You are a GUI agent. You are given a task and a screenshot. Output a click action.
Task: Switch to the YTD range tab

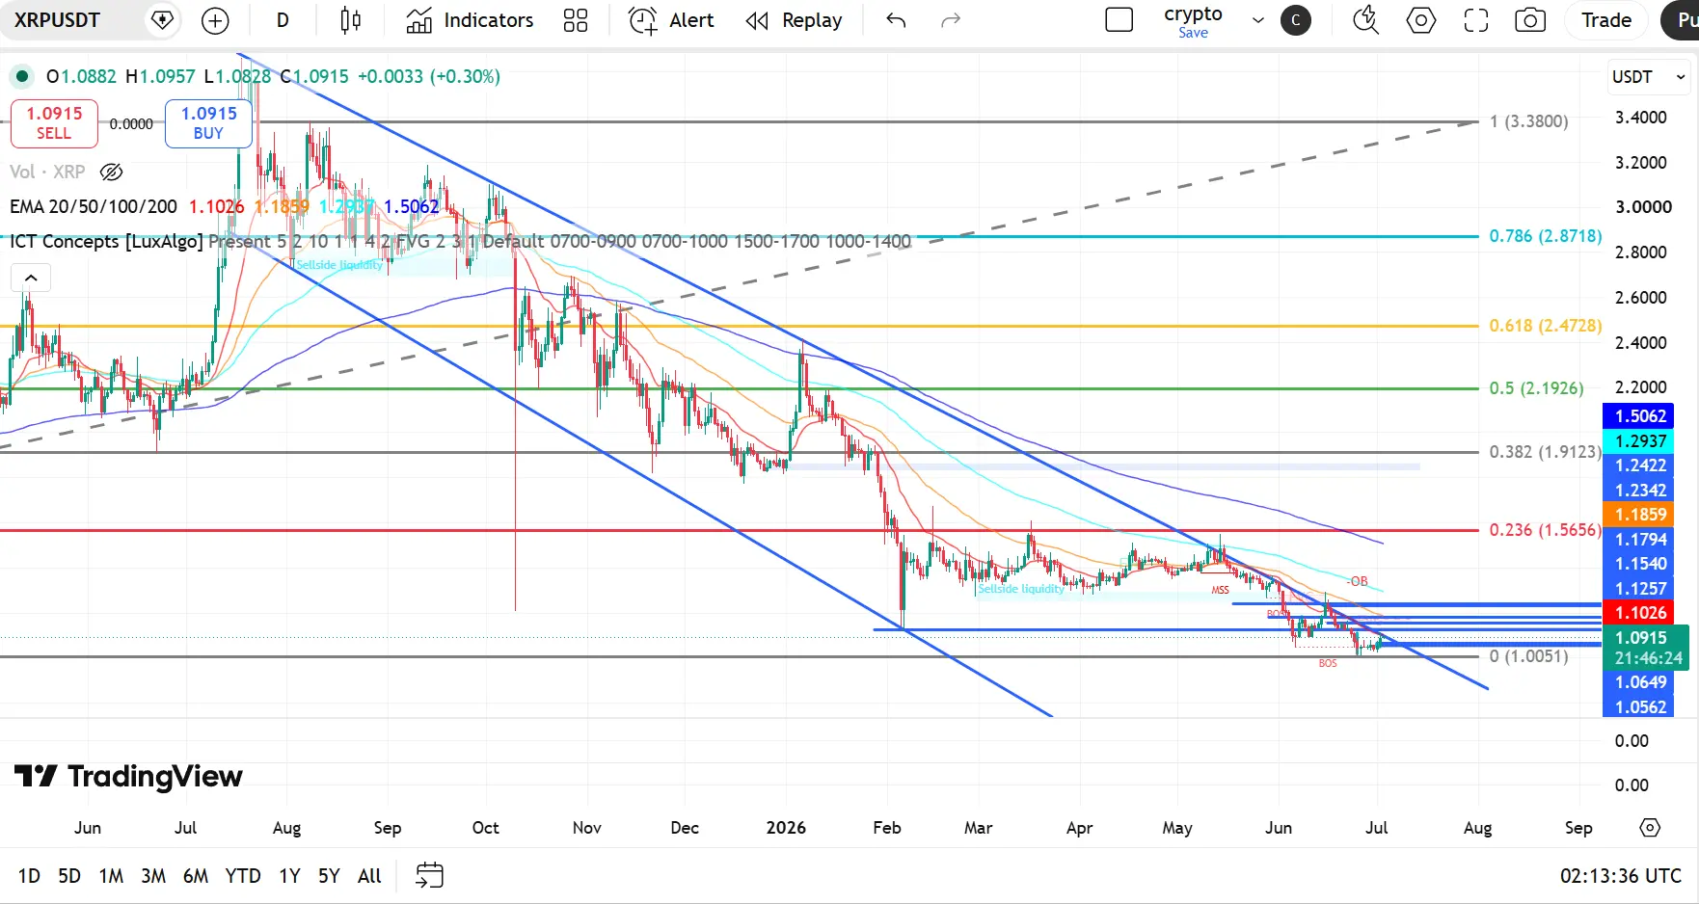(x=243, y=876)
